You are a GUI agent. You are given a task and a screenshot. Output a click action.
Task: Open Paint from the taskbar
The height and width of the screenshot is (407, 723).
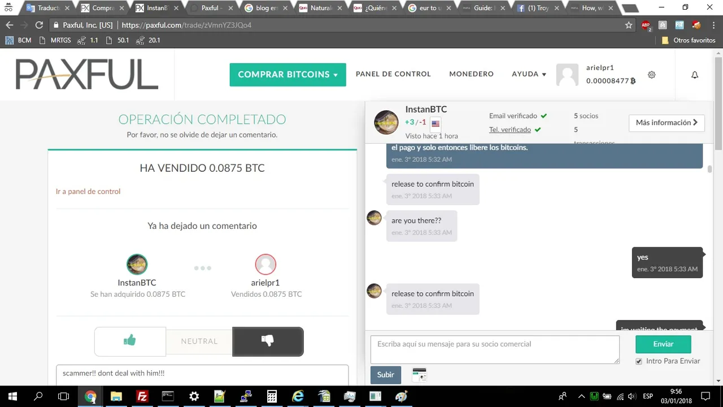point(402,396)
